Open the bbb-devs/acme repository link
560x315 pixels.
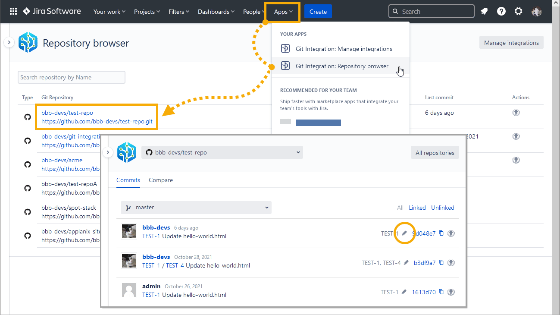tap(62, 160)
